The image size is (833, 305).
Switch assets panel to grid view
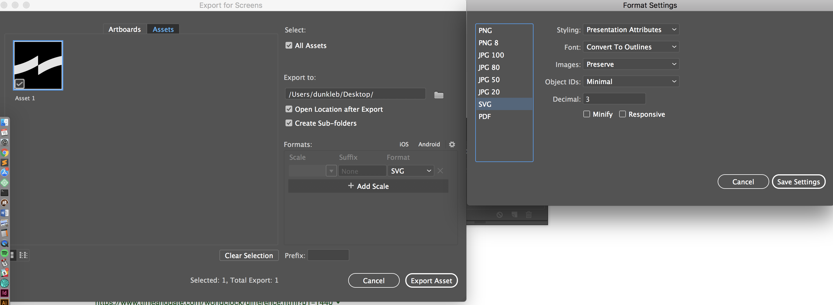pyautogui.click(x=23, y=255)
